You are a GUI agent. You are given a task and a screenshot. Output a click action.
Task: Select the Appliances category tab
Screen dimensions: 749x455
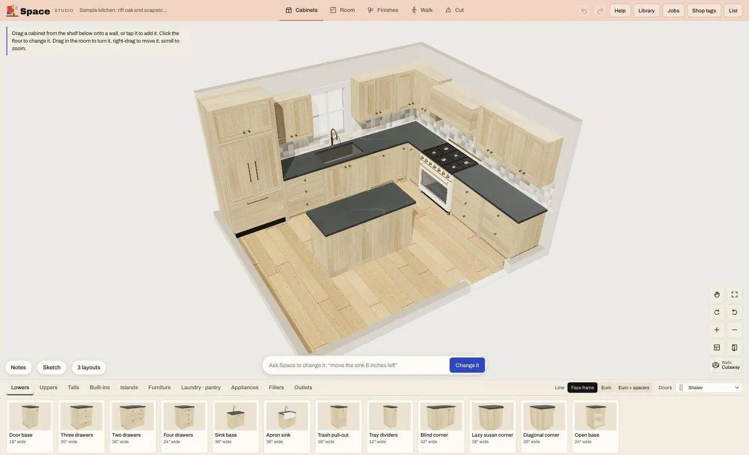click(244, 388)
